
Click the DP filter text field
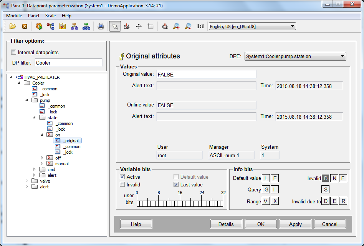[68, 63]
